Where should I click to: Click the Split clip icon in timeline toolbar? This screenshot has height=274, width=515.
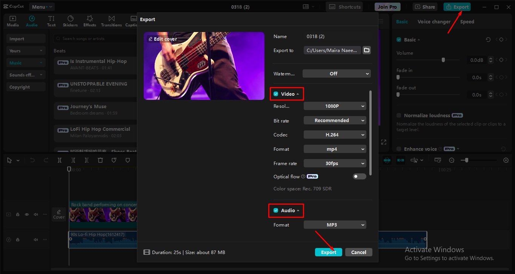59,160
